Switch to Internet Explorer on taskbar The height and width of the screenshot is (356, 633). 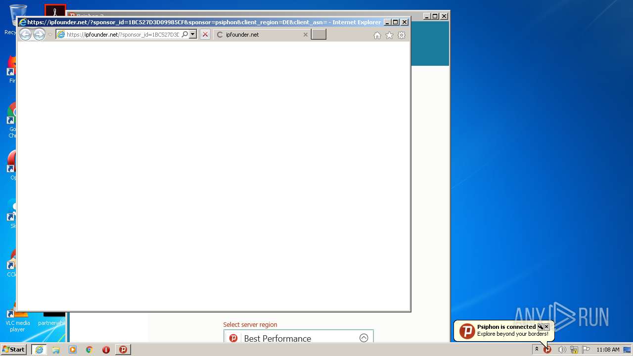pos(39,350)
